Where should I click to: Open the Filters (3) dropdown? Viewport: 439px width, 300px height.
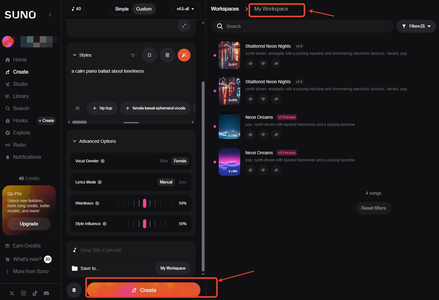coord(416,26)
